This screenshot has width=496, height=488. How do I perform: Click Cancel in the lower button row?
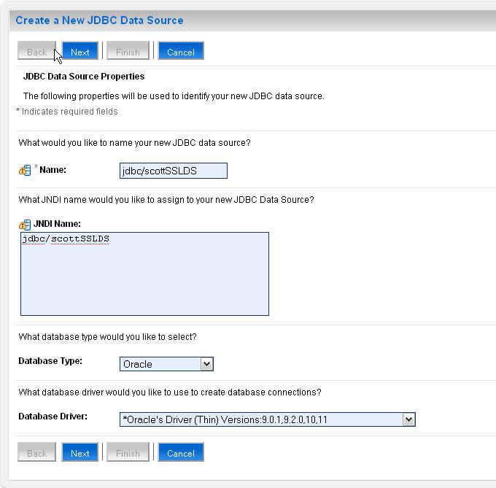point(181,453)
